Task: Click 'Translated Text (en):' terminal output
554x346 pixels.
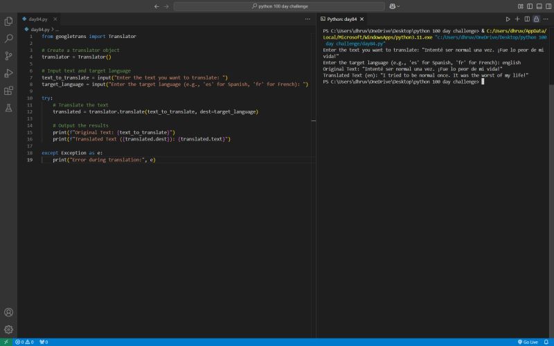Action: [x=425, y=75]
